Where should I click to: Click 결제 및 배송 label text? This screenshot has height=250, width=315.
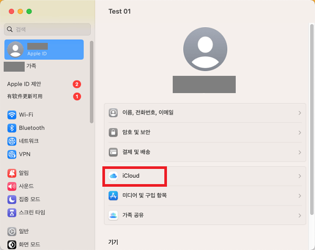136,152
